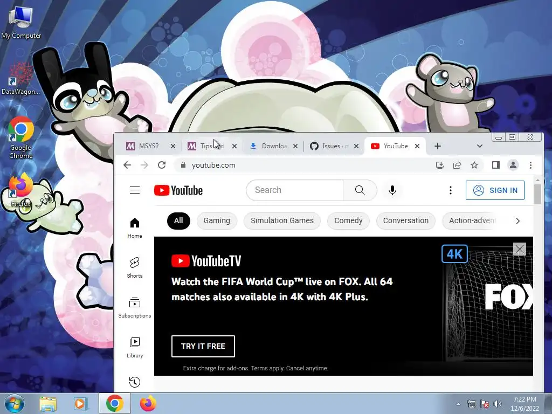This screenshot has width=552, height=414.
Task: Click TRY IT FREE button
Action: click(x=203, y=347)
